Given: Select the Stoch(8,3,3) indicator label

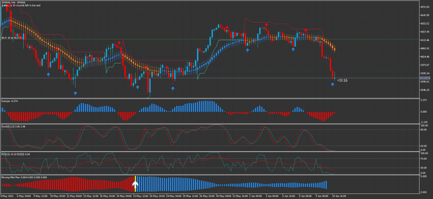Looking at the screenshot, I should pos(14,126).
